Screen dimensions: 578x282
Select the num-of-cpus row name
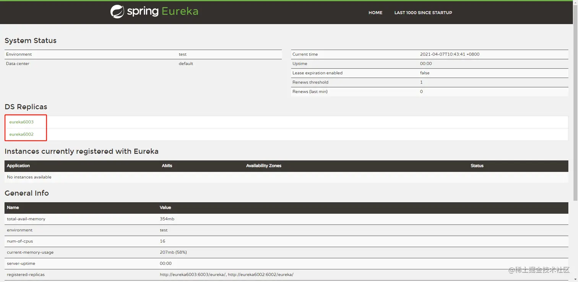coord(21,241)
